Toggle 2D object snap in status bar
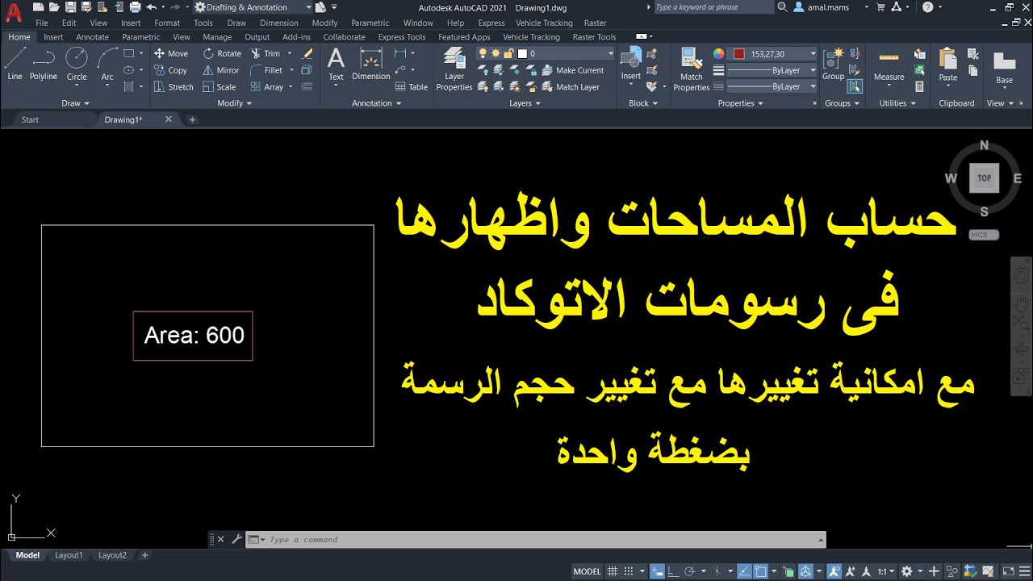1033x581 pixels. 761,571
